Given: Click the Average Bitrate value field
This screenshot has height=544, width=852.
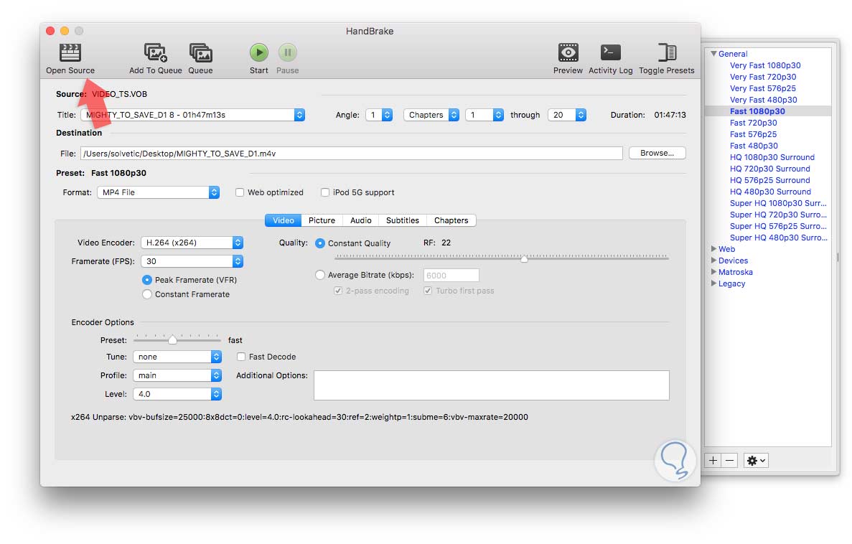Looking at the screenshot, I should (451, 275).
